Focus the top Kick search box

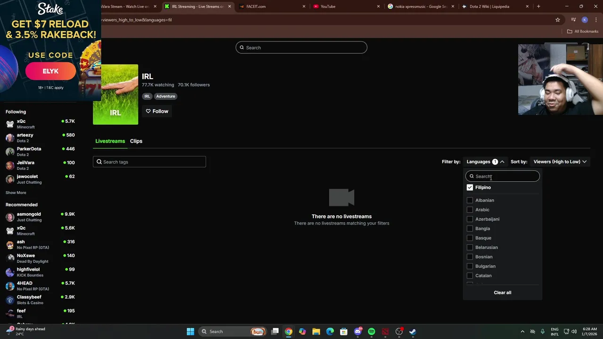click(301, 48)
